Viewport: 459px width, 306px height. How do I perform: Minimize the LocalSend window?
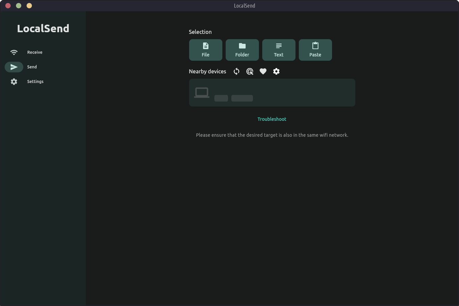(19, 6)
